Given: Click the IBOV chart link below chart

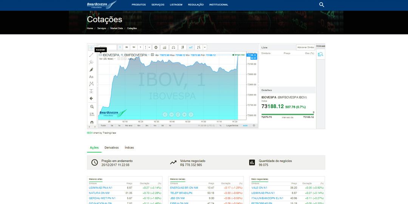Looking at the screenshot, I should pos(90,133).
